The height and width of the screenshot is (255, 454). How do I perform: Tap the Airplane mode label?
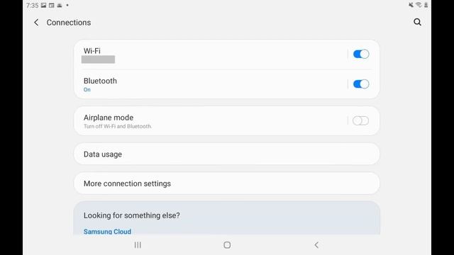109,118
